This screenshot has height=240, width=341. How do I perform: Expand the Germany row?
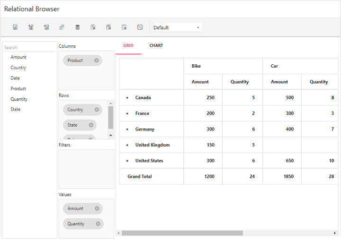click(x=127, y=129)
